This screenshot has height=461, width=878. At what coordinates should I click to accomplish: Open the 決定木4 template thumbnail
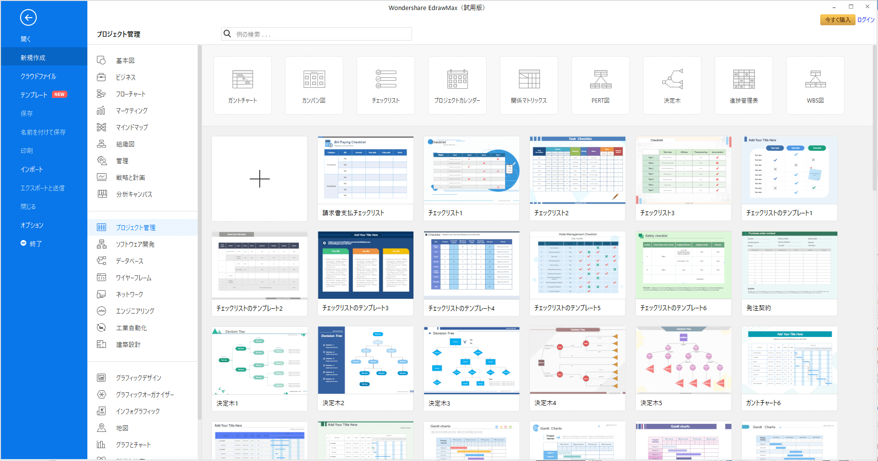[578, 368]
